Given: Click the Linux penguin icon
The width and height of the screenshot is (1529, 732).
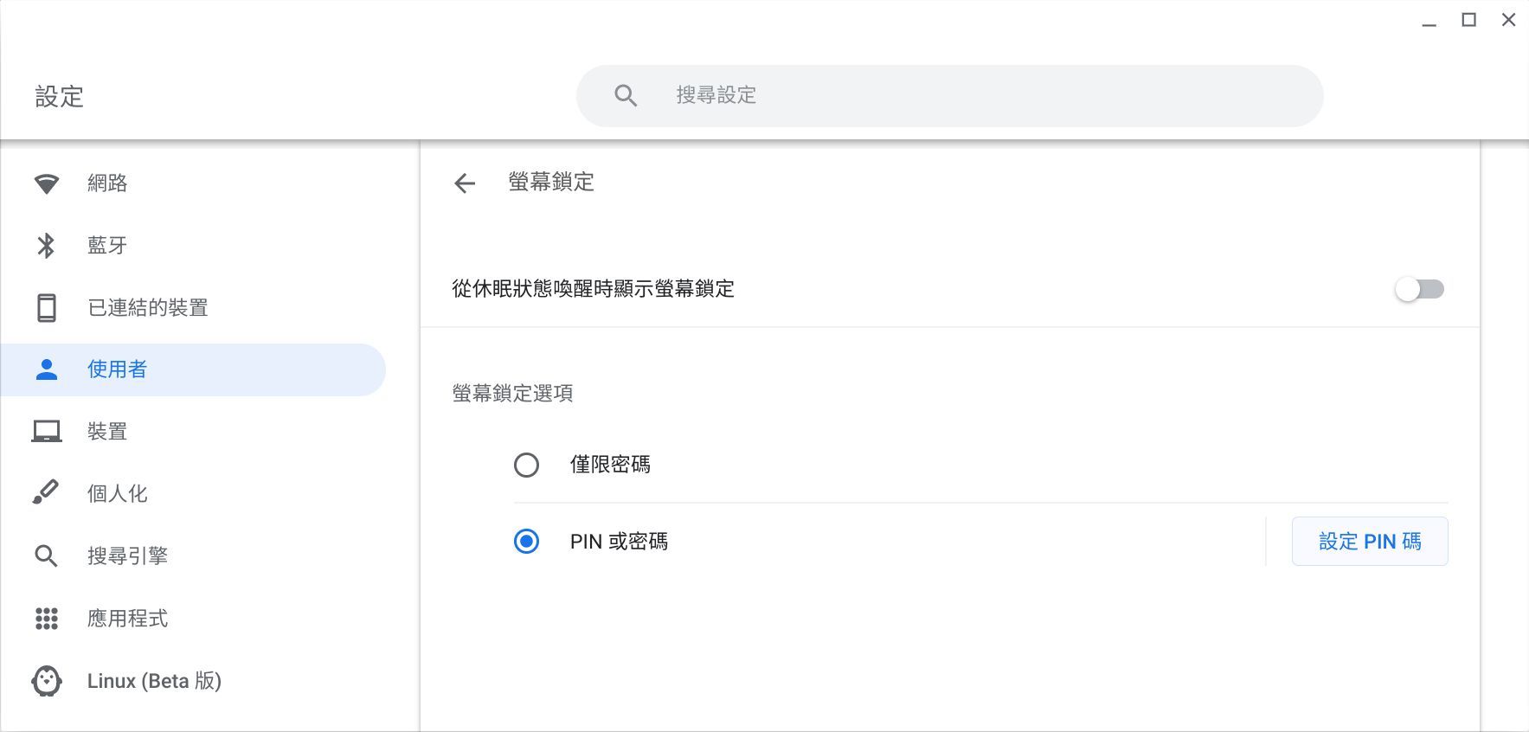Looking at the screenshot, I should tap(47, 681).
